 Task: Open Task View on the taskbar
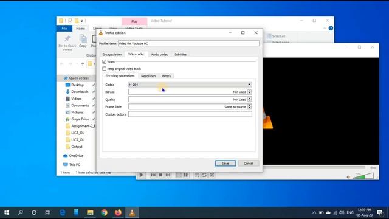point(47,213)
